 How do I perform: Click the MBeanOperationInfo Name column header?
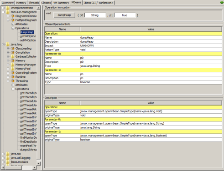click(62, 29)
